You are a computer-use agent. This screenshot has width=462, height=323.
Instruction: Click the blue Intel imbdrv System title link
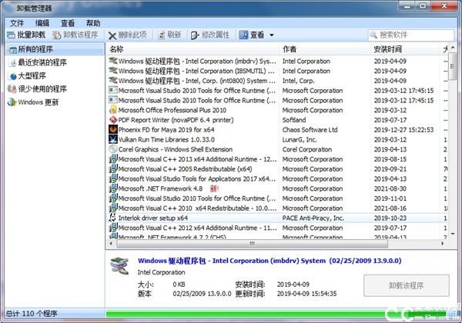click(x=269, y=261)
